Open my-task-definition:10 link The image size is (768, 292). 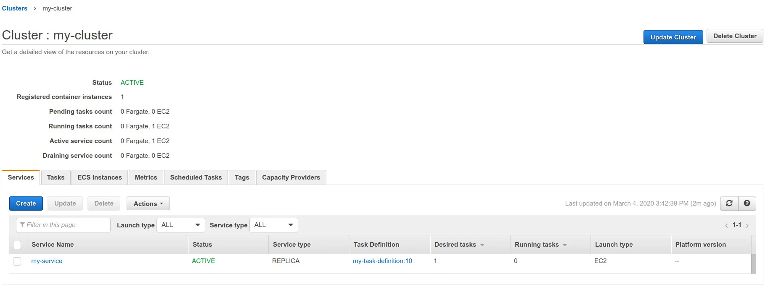tap(382, 261)
